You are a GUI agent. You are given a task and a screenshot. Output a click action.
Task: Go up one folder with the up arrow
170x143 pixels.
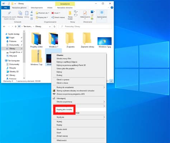(x=15, y=26)
